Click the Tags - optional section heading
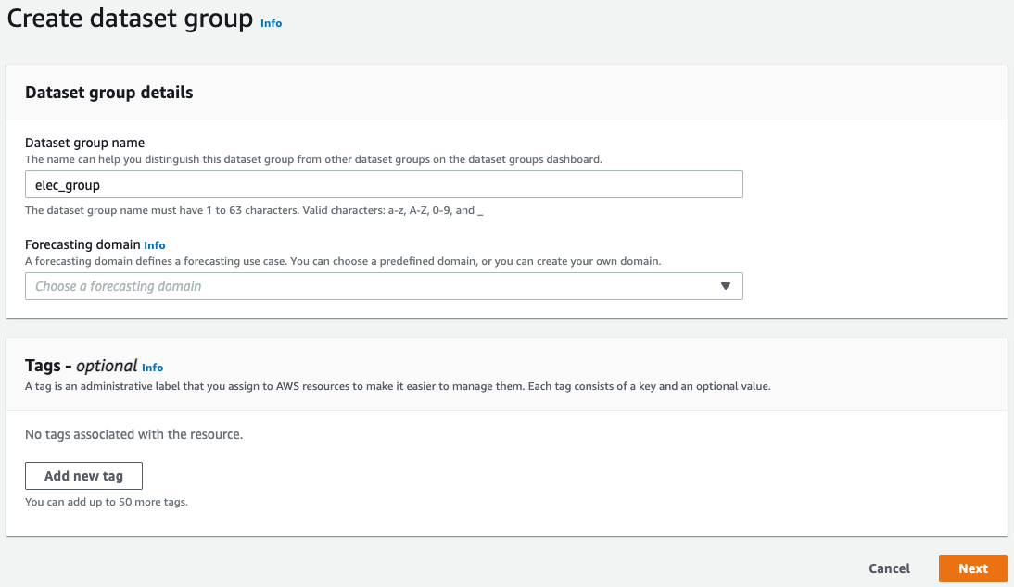1014x587 pixels. coord(82,366)
